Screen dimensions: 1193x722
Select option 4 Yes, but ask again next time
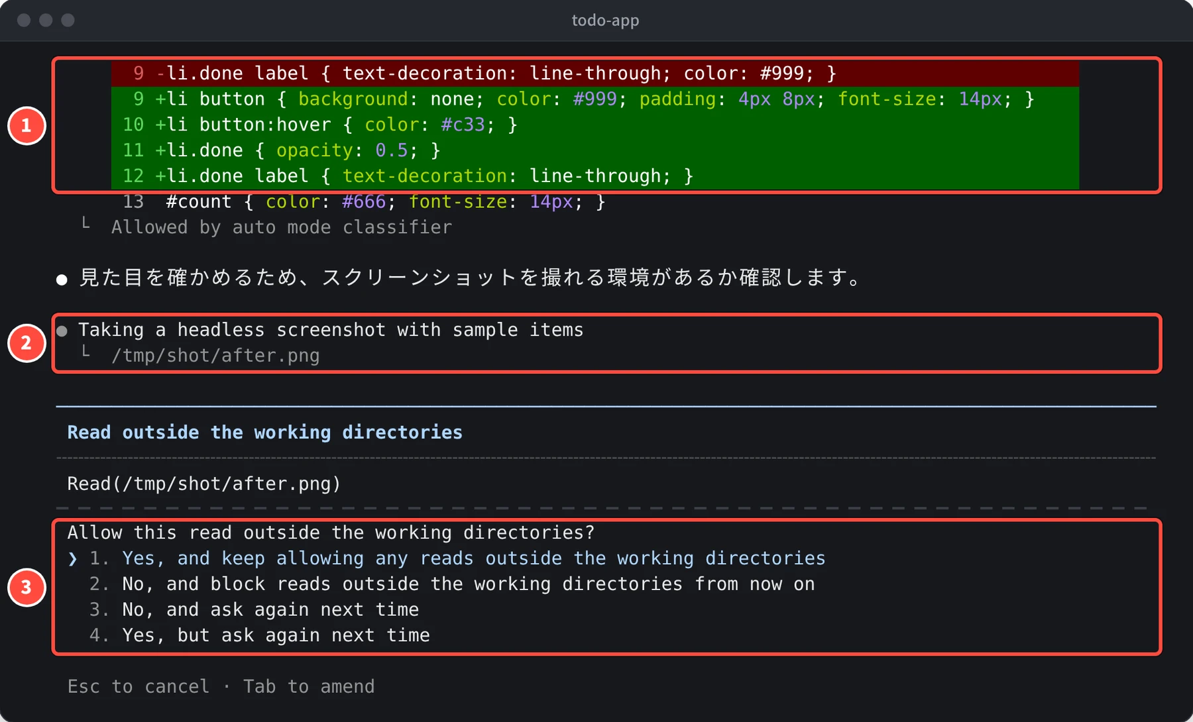click(259, 635)
